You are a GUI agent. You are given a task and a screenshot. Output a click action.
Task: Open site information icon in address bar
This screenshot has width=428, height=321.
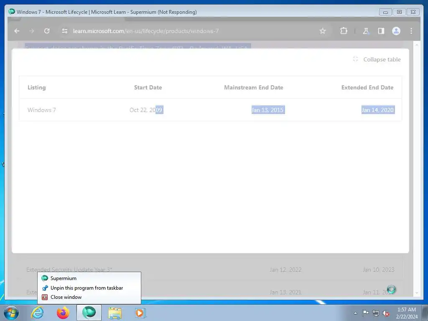pos(65,31)
